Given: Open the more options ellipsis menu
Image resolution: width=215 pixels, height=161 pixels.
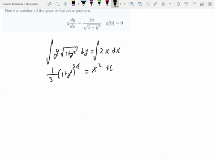Looking at the screenshot, I should (171, 4).
